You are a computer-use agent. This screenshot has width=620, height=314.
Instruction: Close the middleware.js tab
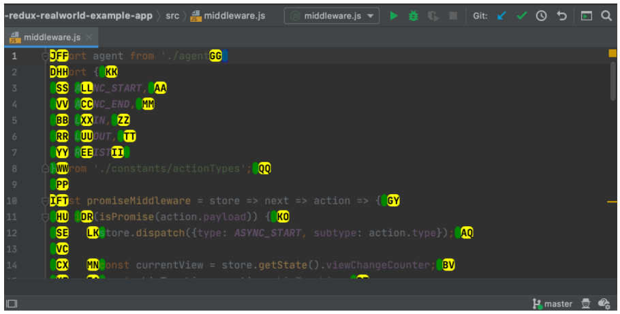coord(90,37)
